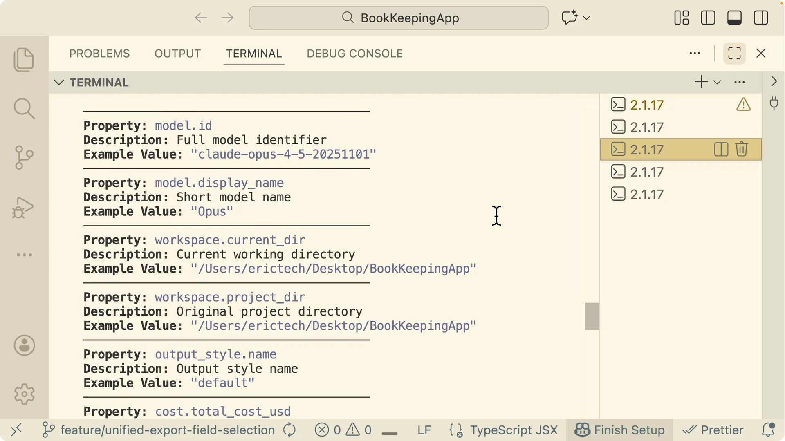
Task: Click the plug icon at right edge
Action: pos(774,104)
